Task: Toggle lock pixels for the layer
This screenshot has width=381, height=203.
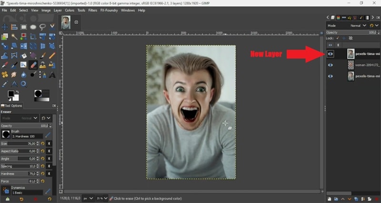Action: pyautogui.click(x=338, y=38)
